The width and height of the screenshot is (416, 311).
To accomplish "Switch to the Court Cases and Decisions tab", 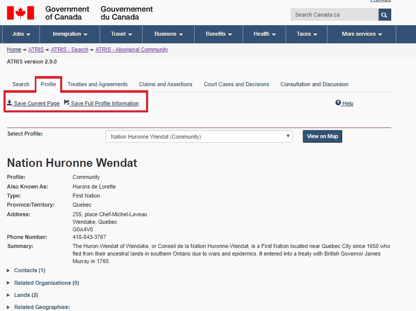I will coord(236,84).
